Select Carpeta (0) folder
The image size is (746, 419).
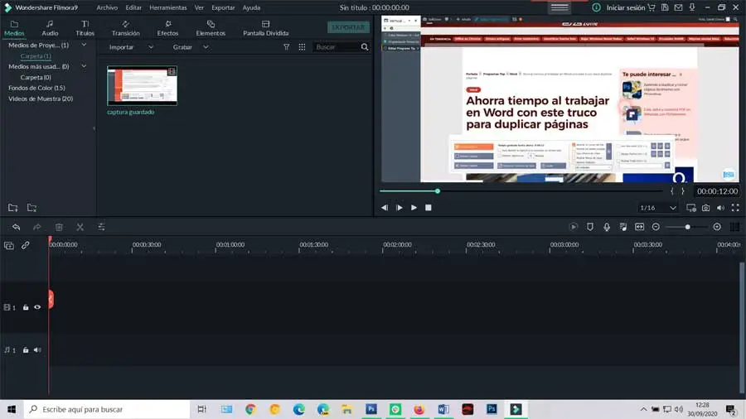pyautogui.click(x=36, y=77)
